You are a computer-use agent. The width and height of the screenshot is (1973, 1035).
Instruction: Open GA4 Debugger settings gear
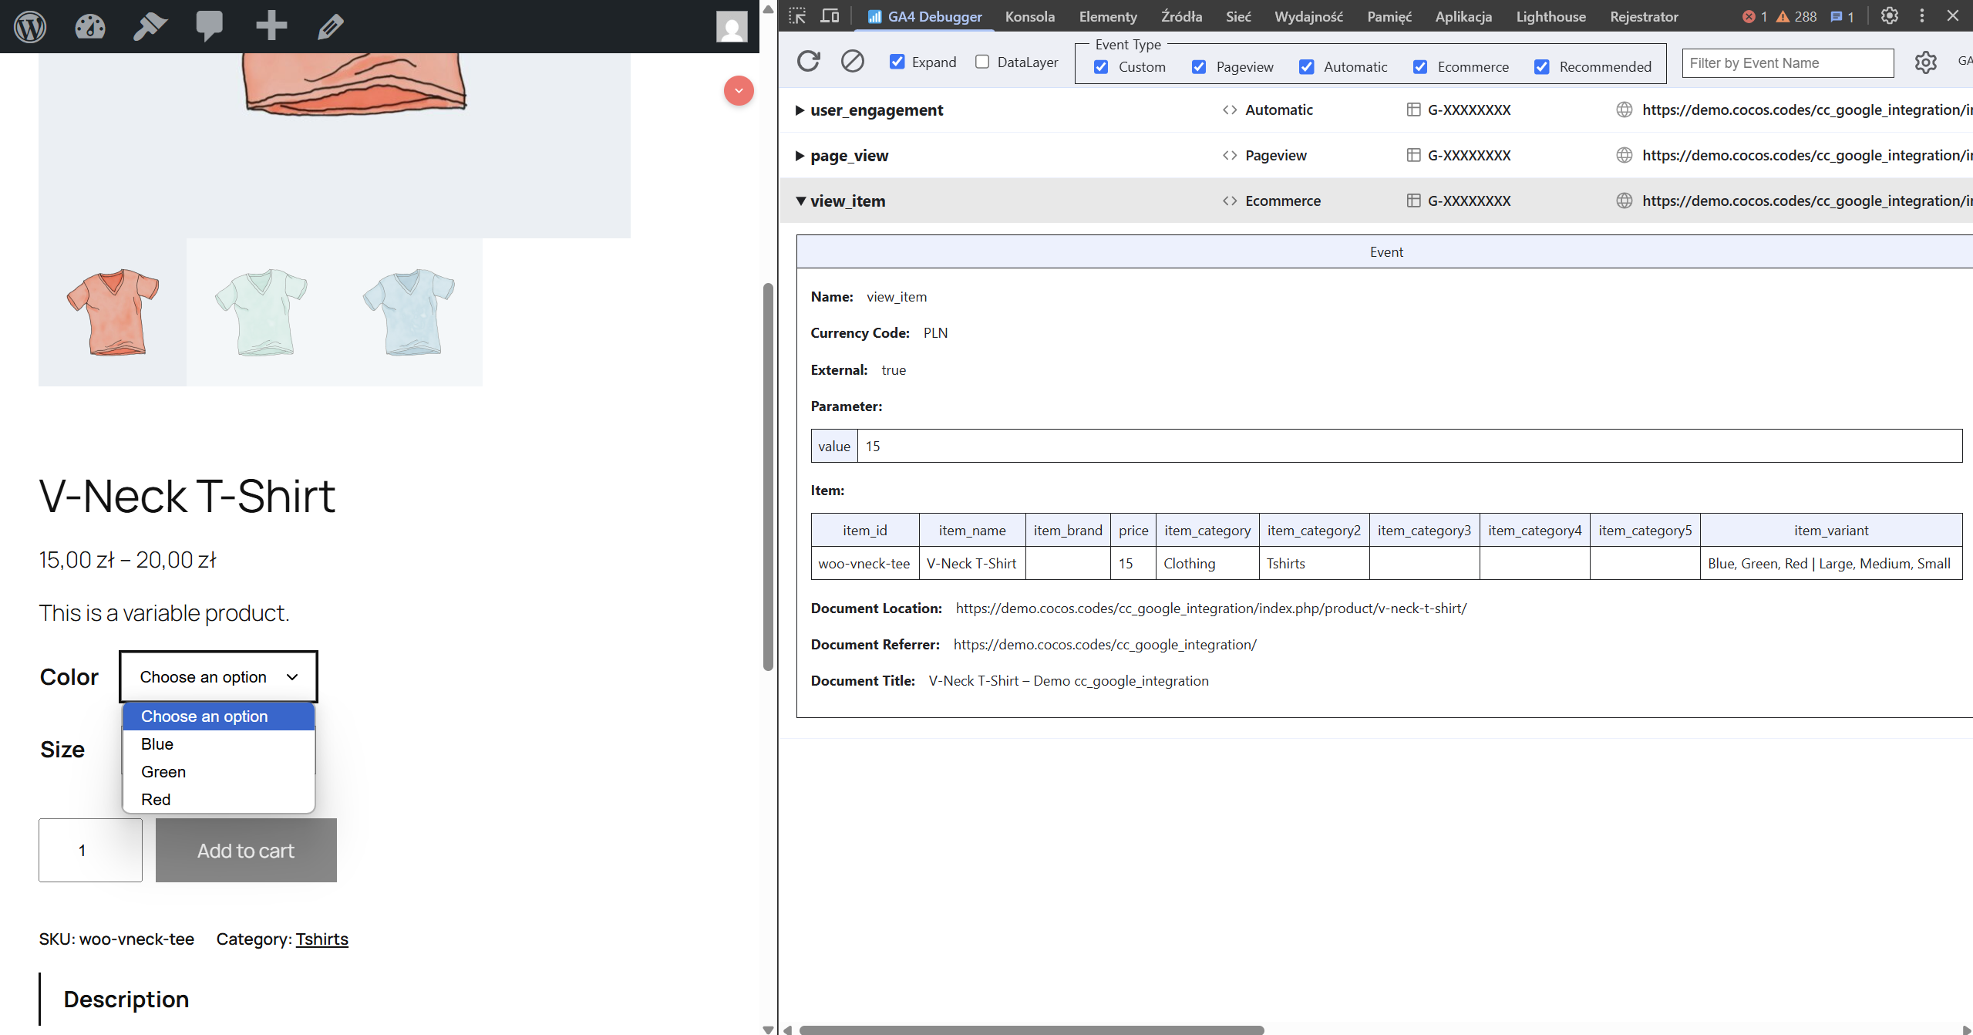pos(1925,62)
